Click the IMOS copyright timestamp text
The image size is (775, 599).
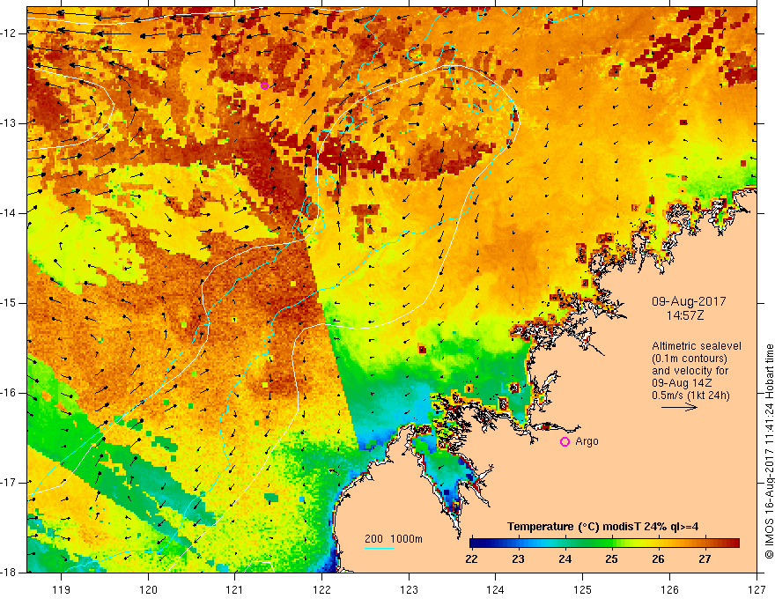769,451
